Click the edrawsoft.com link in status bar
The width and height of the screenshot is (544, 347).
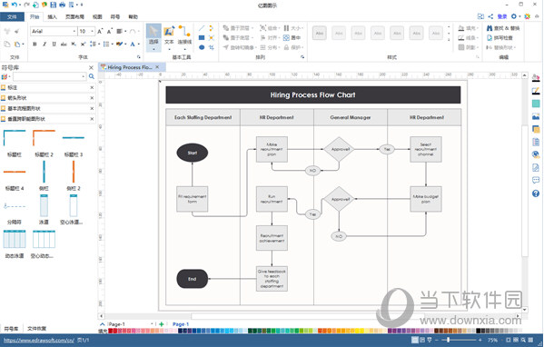[x=39, y=340]
